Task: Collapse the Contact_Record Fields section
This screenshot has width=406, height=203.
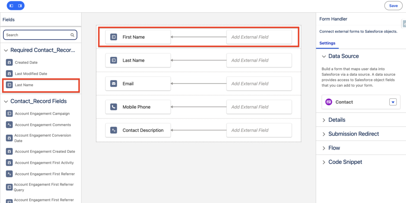Action: (x=6, y=101)
